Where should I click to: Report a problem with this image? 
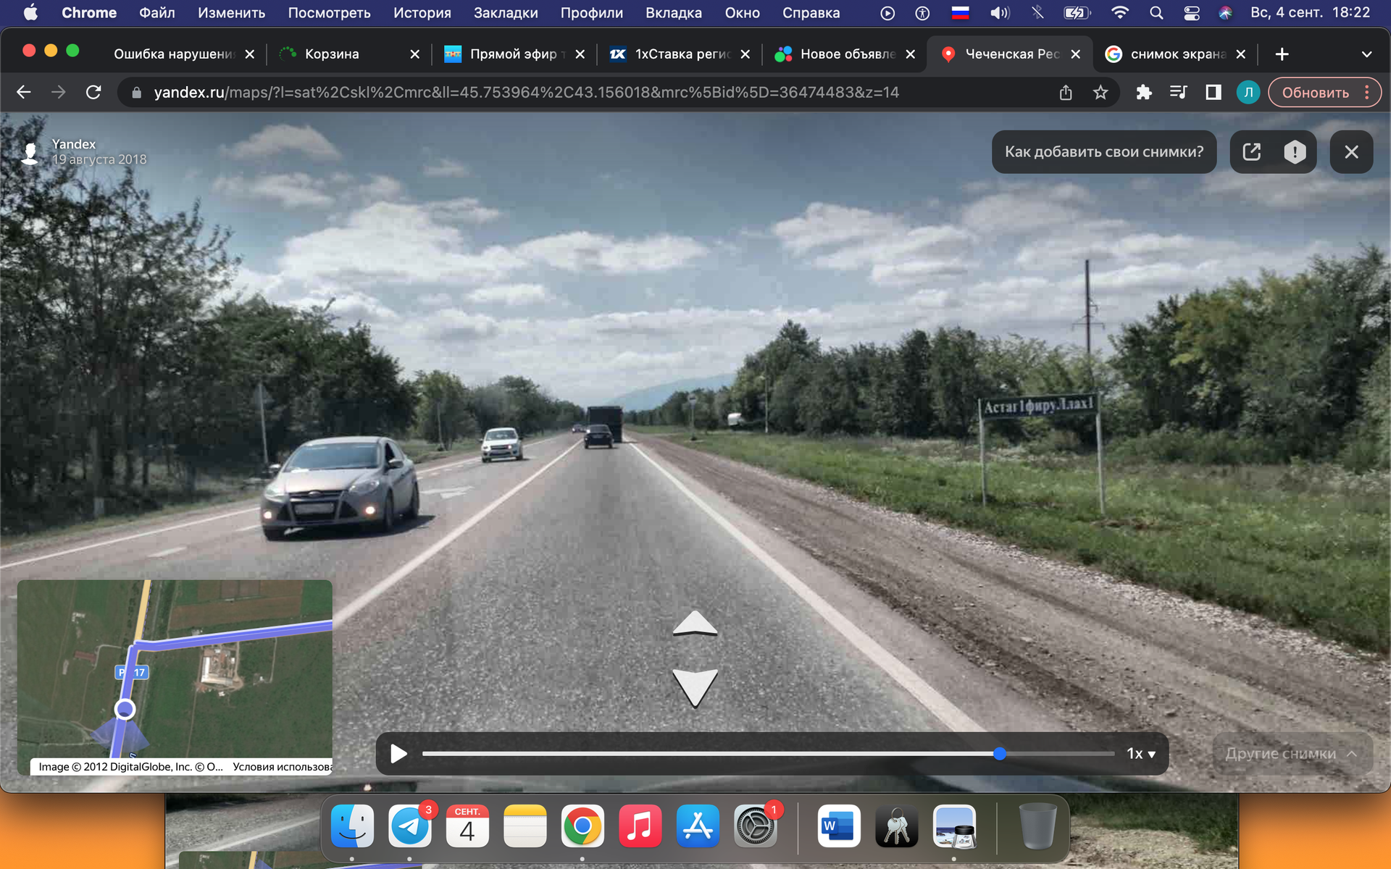pyautogui.click(x=1295, y=152)
